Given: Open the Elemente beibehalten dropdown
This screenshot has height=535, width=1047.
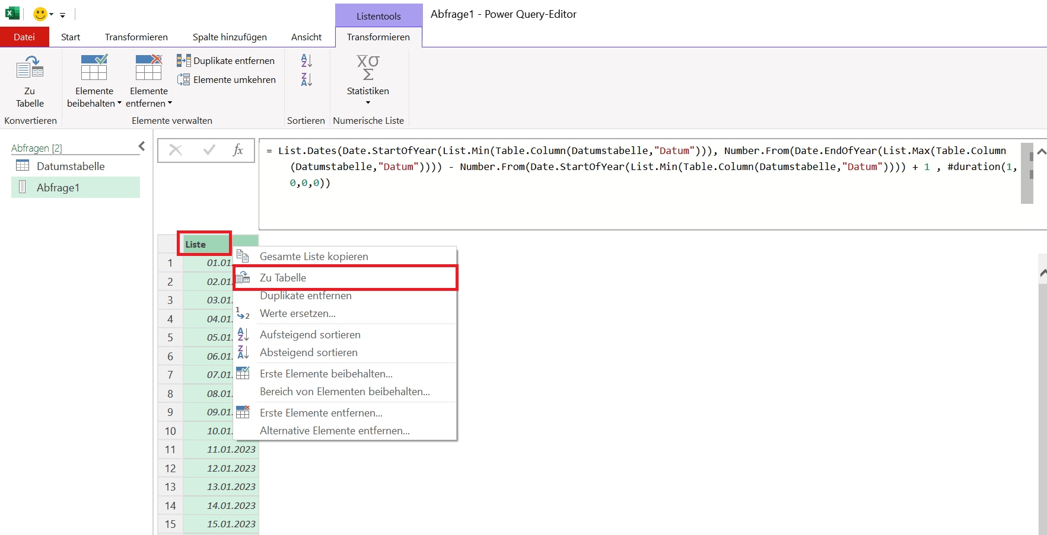Looking at the screenshot, I should tap(94, 97).
